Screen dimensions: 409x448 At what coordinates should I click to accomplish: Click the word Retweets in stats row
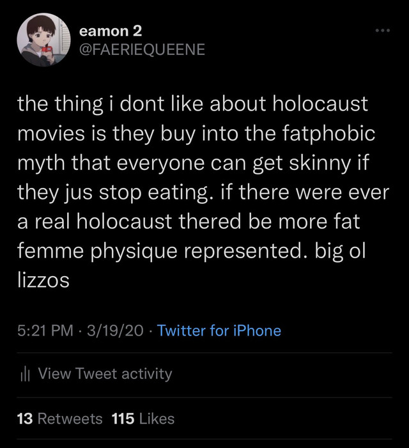pyautogui.click(x=70, y=419)
